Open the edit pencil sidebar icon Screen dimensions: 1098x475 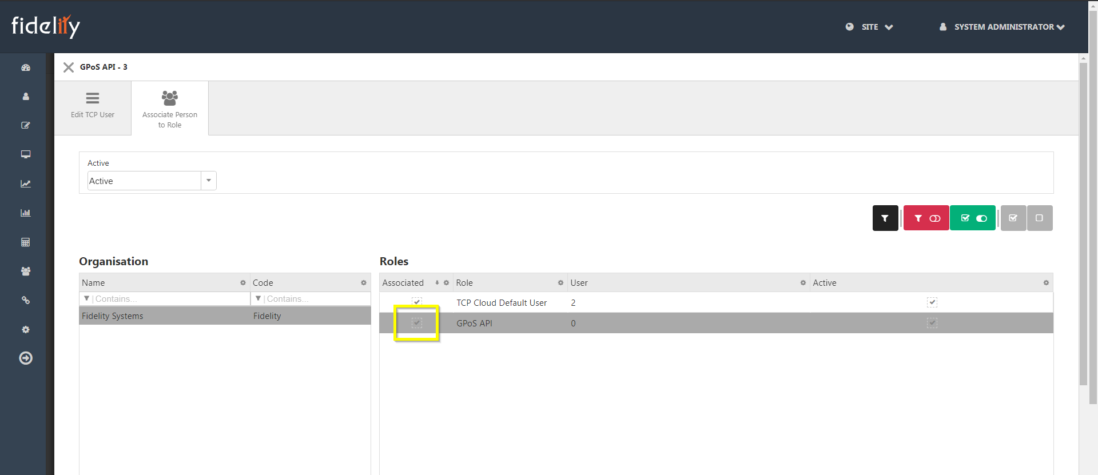[26, 125]
